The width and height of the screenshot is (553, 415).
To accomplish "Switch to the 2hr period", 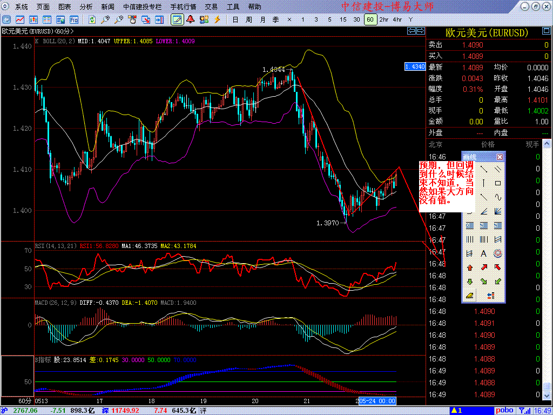I will coord(384,19).
